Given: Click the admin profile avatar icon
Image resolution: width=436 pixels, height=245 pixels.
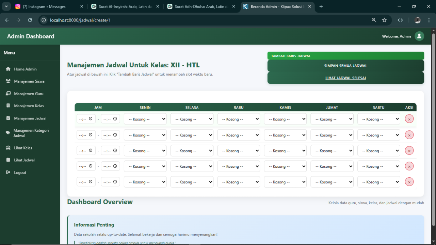Looking at the screenshot, I should click(419, 36).
